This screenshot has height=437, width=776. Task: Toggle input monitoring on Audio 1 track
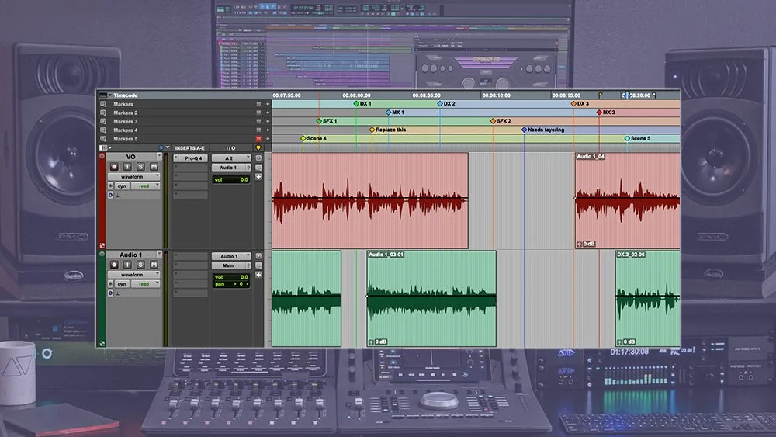(127, 265)
